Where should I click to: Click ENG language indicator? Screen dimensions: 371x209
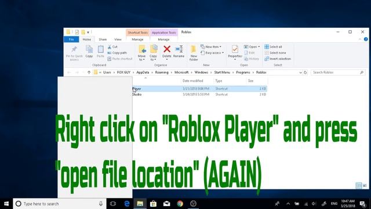click(x=334, y=204)
